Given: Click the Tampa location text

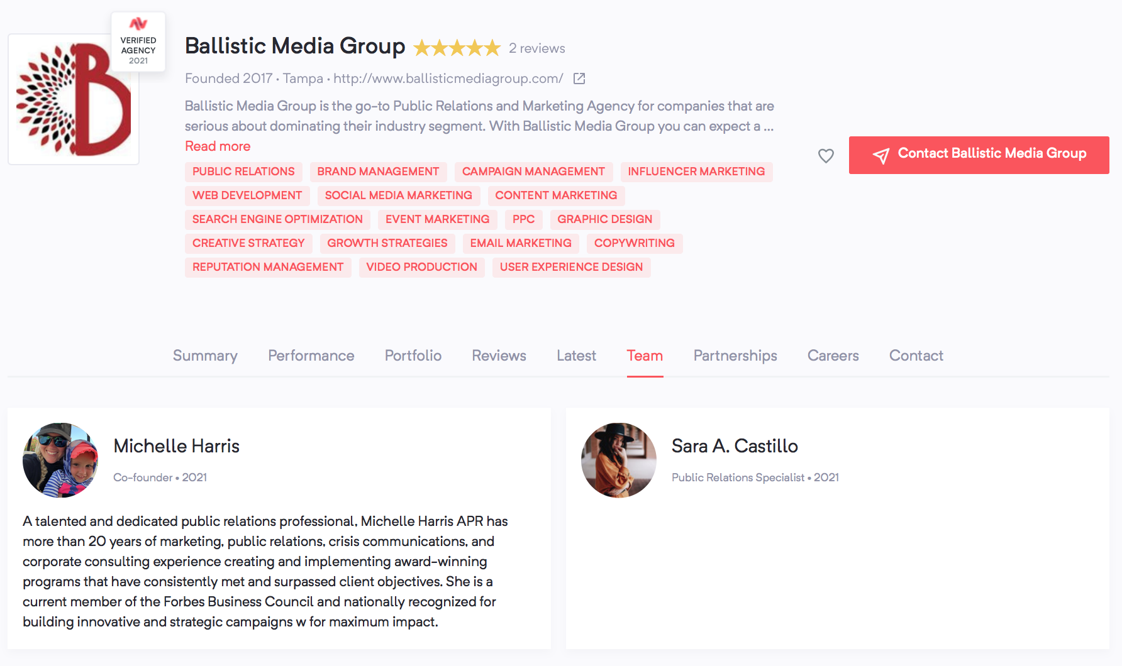Looking at the screenshot, I should pos(303,79).
